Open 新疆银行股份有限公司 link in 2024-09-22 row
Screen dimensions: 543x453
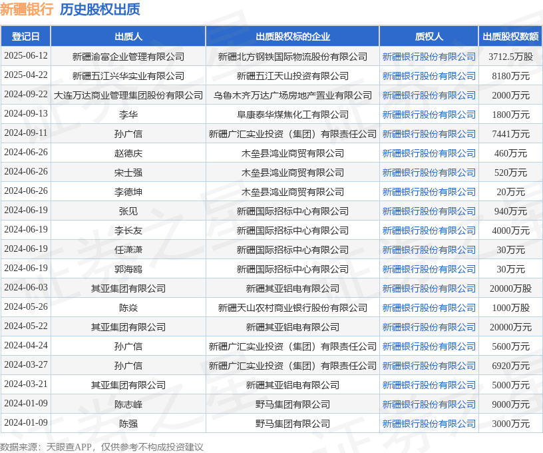[x=429, y=95]
